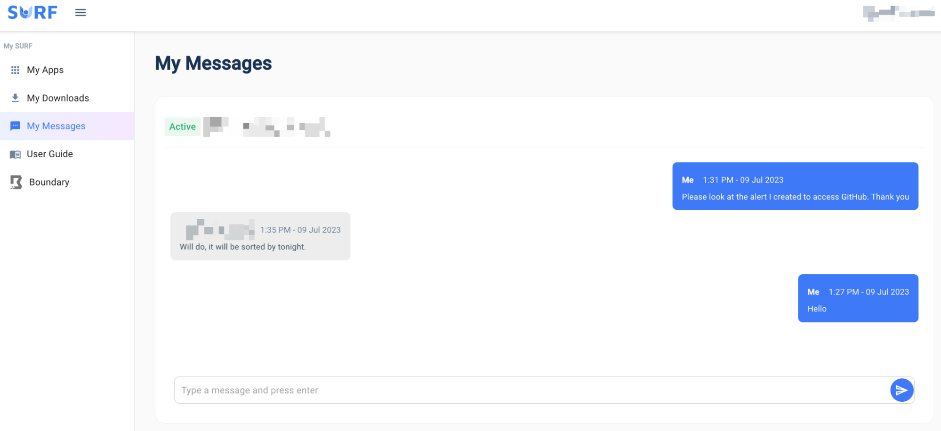Viewport: 941px width, 431px height.
Task: Click the message input field
Action: 532,390
